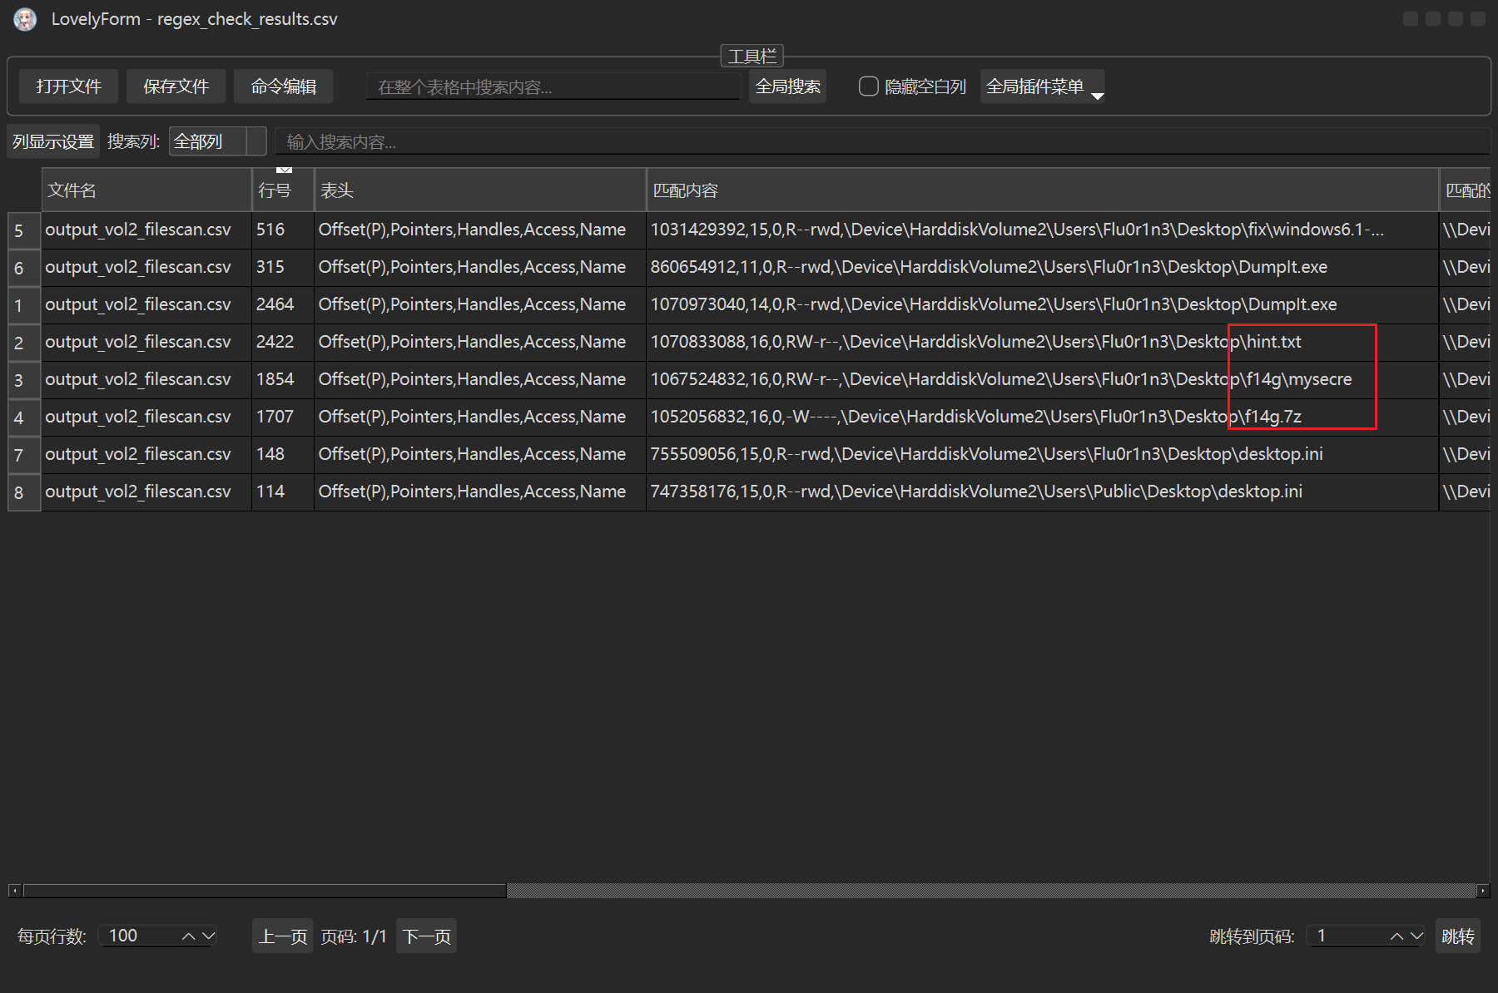This screenshot has width=1498, height=993.
Task: Click the horizontal scrollbar left arrow
Action: 15,891
